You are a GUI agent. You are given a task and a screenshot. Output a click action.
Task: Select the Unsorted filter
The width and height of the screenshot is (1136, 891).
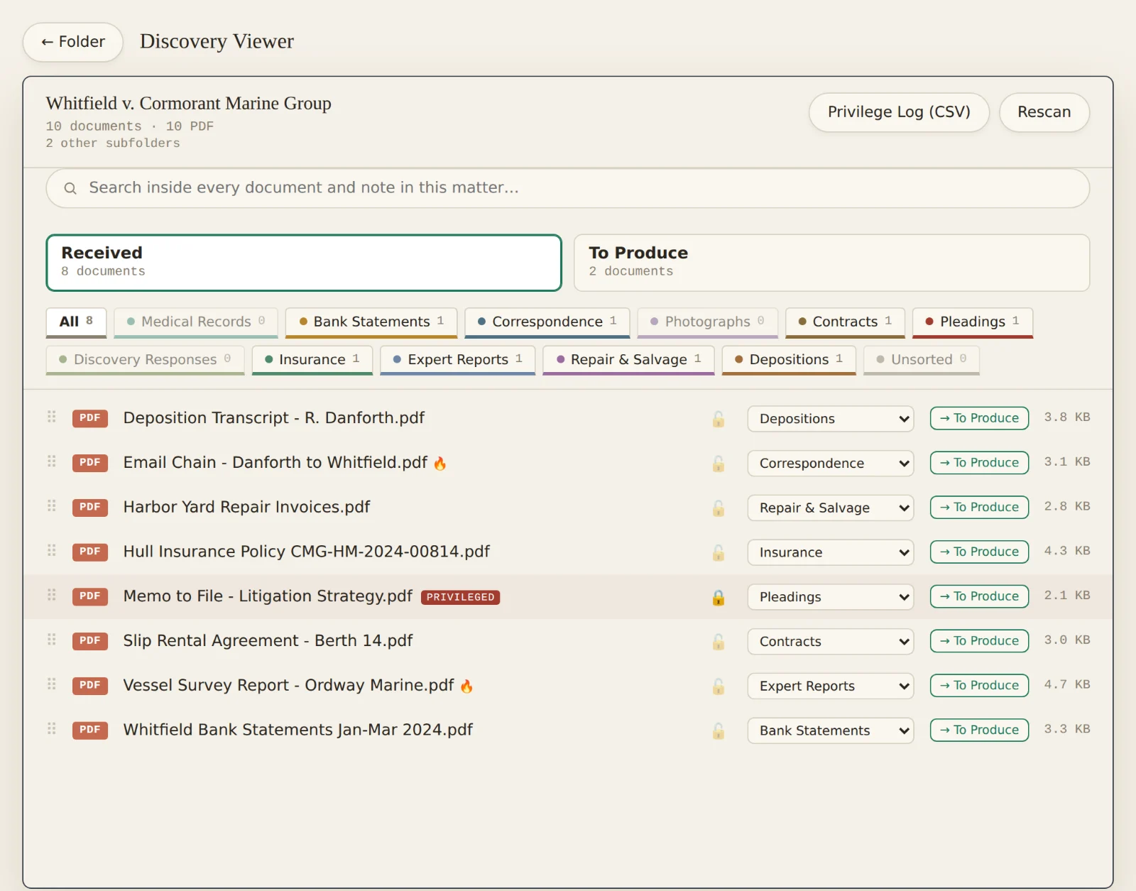point(921,360)
